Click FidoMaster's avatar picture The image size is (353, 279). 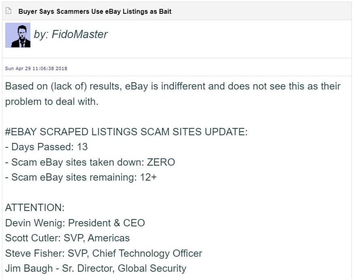tap(18, 35)
